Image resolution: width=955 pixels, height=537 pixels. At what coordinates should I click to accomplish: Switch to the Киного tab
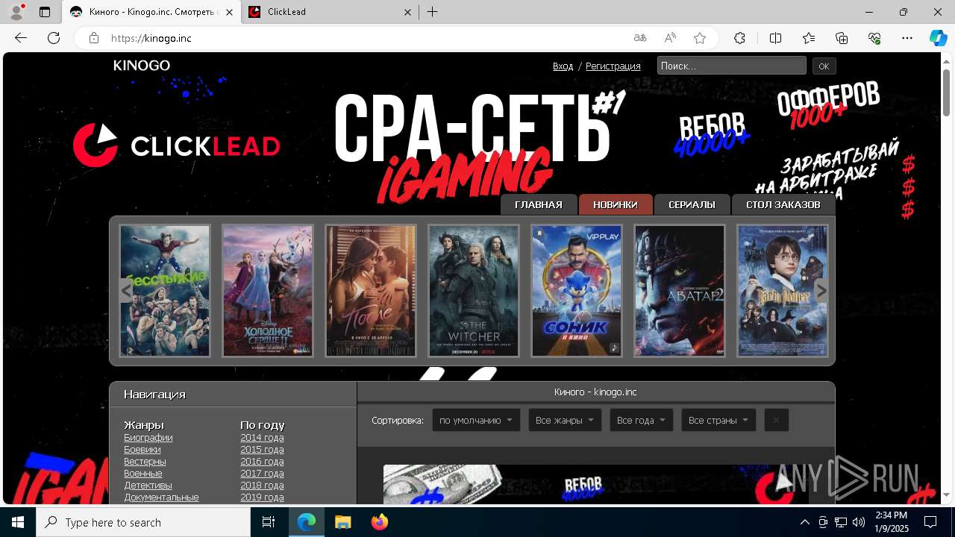pyautogui.click(x=151, y=12)
